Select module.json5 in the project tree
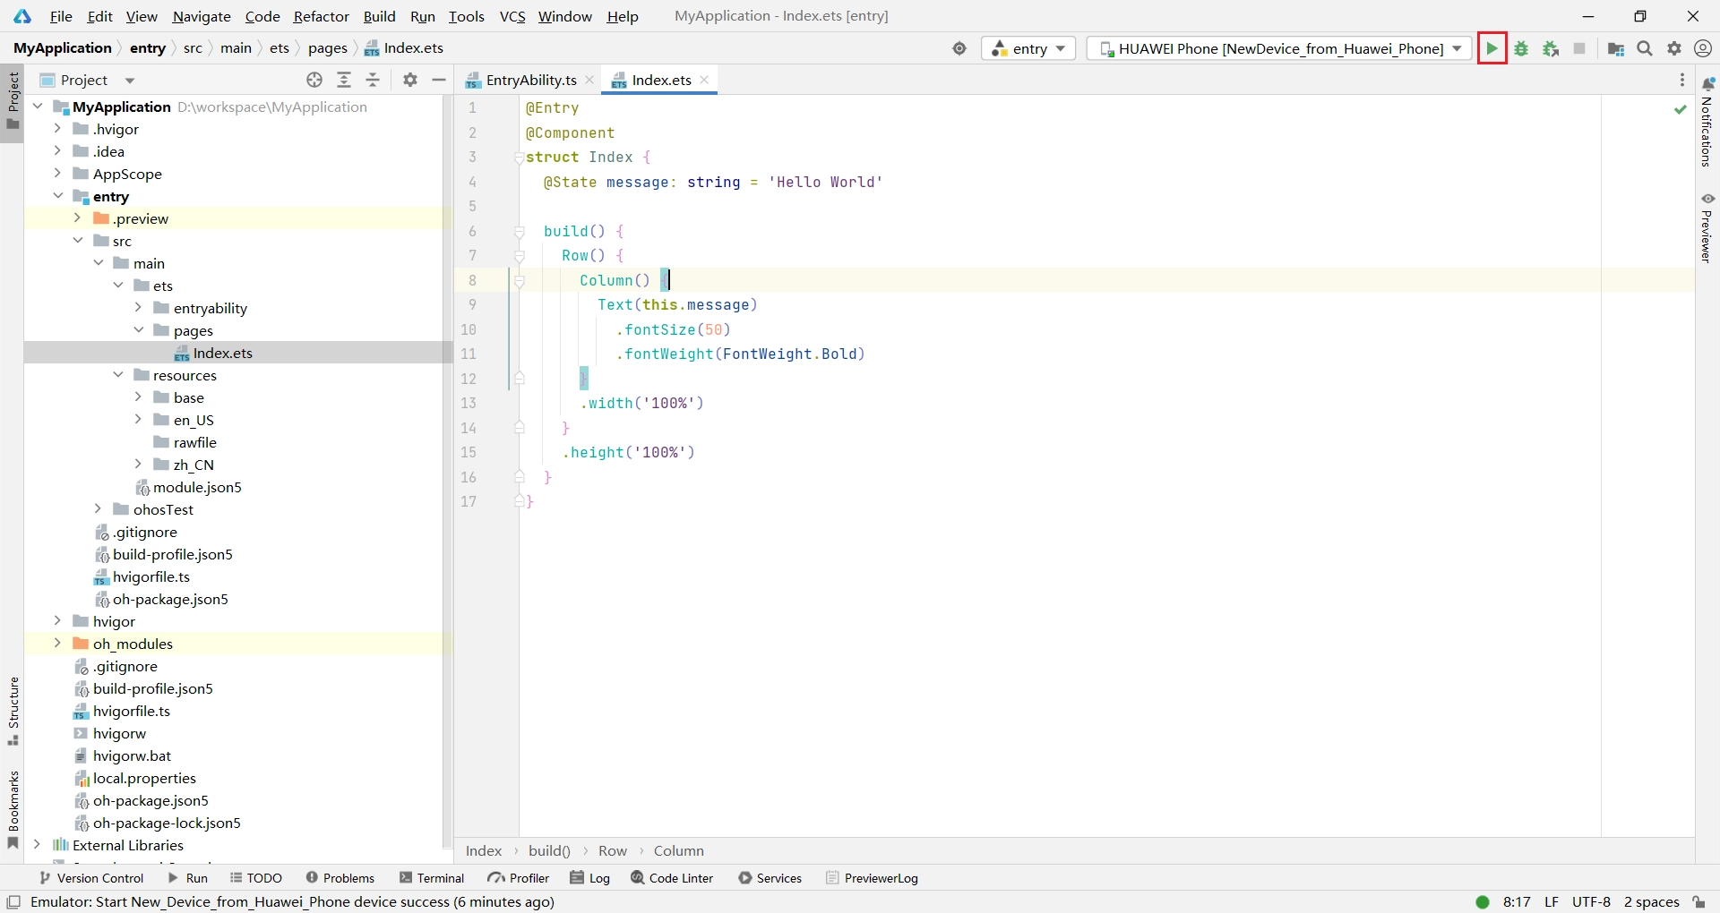 click(197, 487)
